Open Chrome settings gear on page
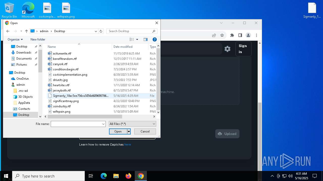The height and width of the screenshot is (181, 323). [x=227, y=49]
